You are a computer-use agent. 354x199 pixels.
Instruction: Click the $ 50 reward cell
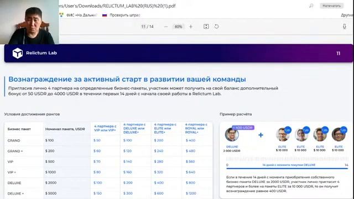pyautogui.click(x=97, y=140)
